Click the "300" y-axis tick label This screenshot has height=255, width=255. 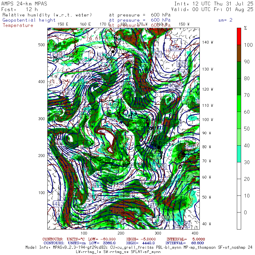coord(41,119)
